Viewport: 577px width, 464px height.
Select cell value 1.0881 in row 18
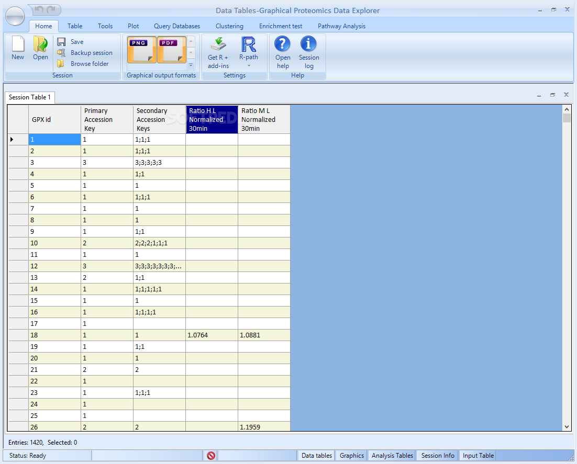pyautogui.click(x=264, y=335)
